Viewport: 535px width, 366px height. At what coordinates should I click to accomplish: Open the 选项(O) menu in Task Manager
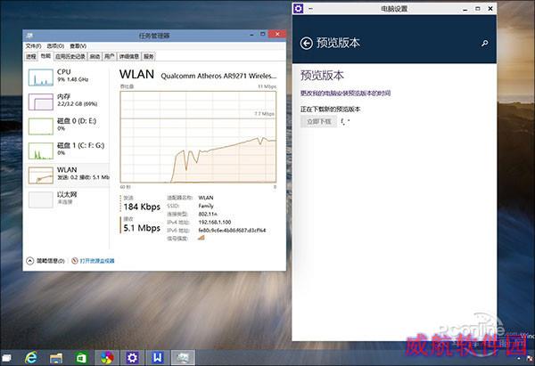click(x=55, y=46)
